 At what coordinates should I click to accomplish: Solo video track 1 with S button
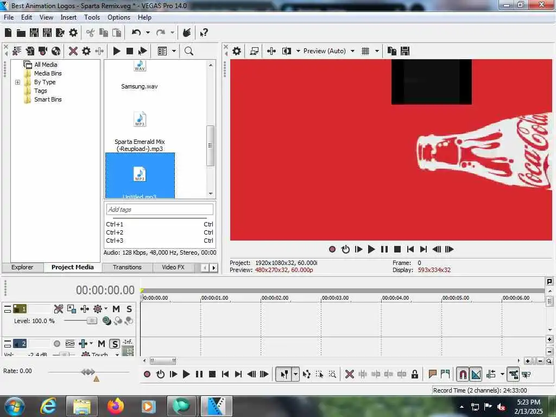point(129,309)
